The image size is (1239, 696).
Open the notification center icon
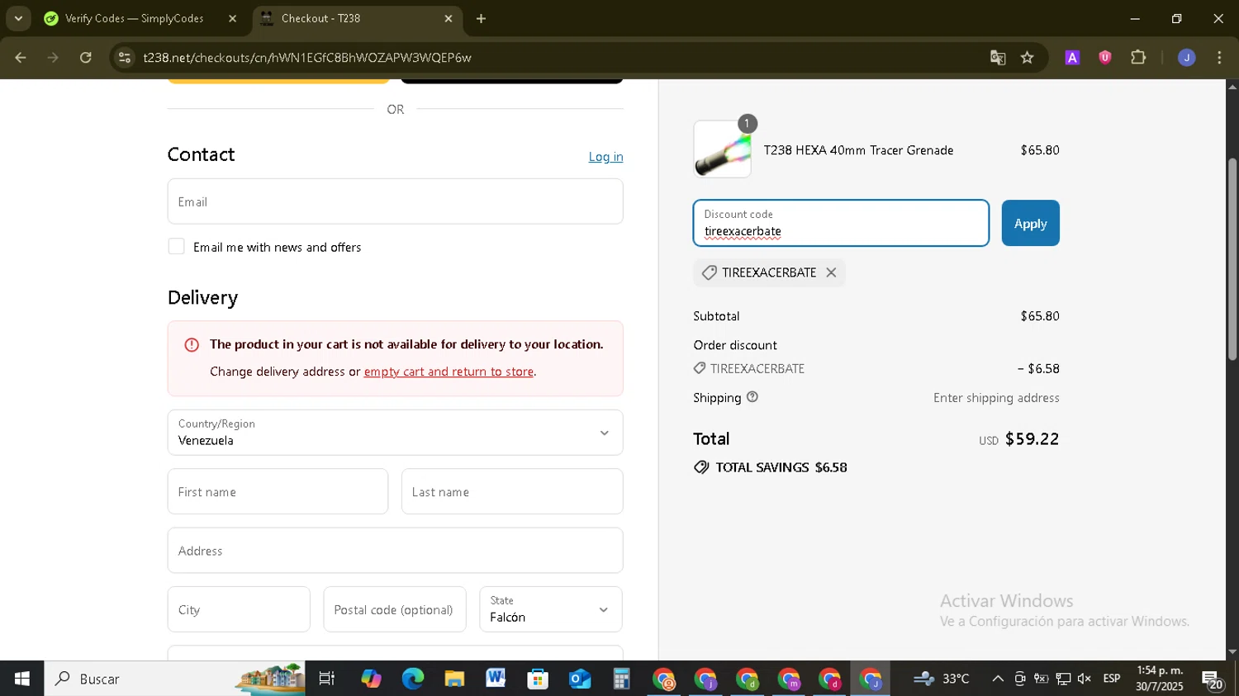coord(1213,679)
